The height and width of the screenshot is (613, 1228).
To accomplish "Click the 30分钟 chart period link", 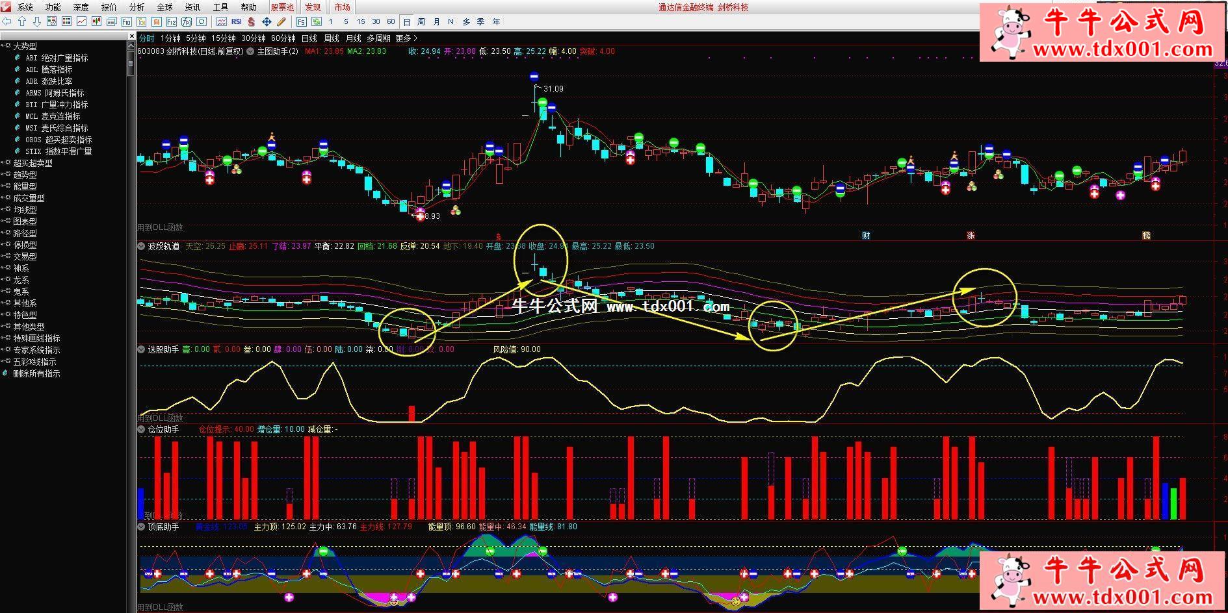I will click(253, 38).
